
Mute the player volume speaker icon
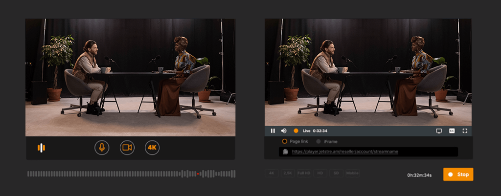[284, 131]
